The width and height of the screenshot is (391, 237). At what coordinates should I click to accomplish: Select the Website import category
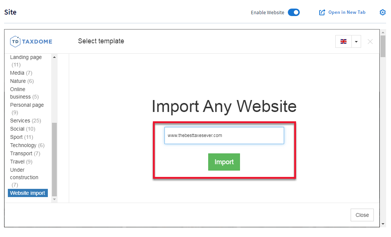point(28,193)
